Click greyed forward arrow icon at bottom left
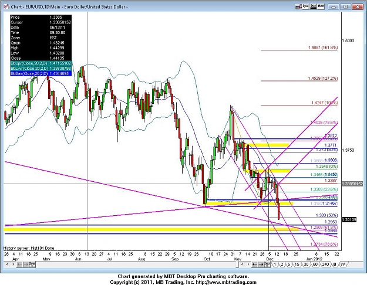 (26, 264)
